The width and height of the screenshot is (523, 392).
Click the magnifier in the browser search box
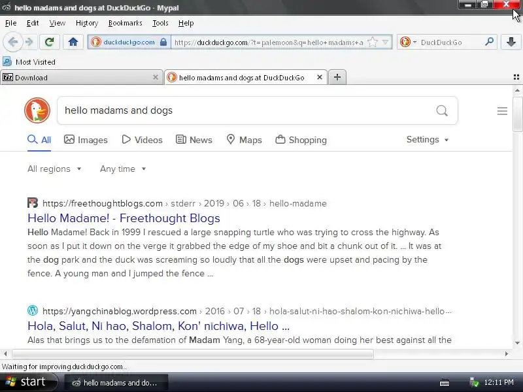point(489,42)
